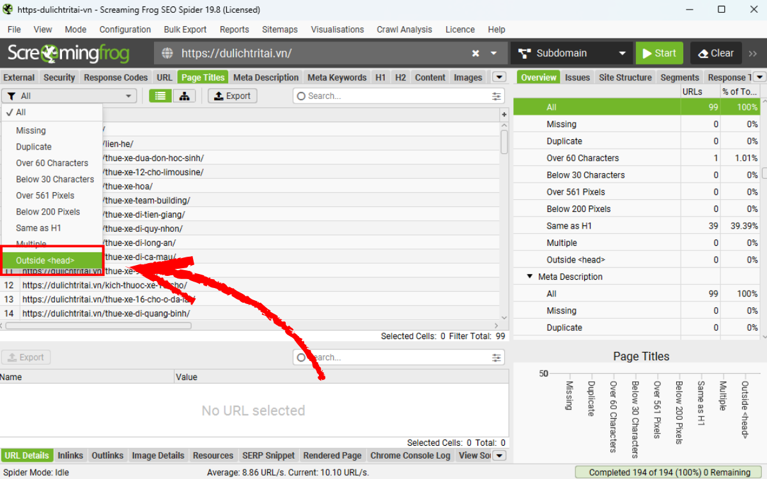Clear the URL field with the X icon

pyautogui.click(x=475, y=53)
